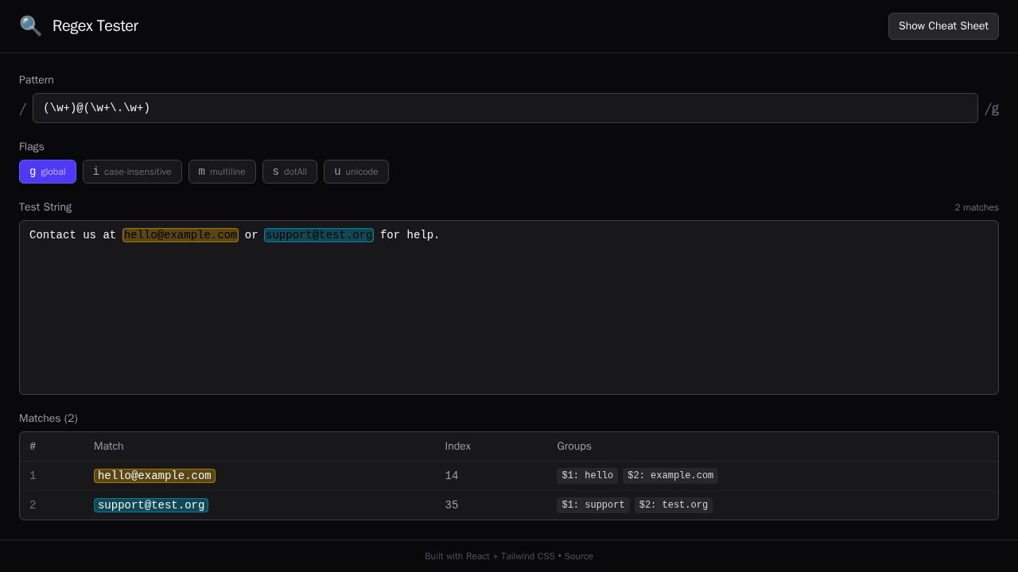Click the support@test.org match in results table

150,504
